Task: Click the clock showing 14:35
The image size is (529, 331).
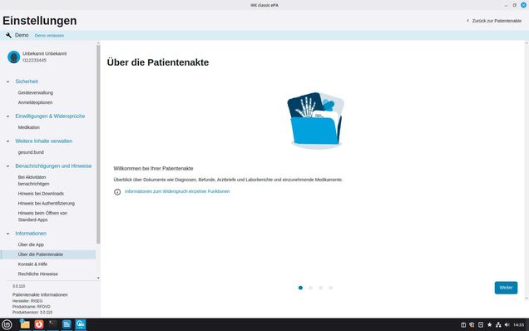Action: (x=518, y=325)
